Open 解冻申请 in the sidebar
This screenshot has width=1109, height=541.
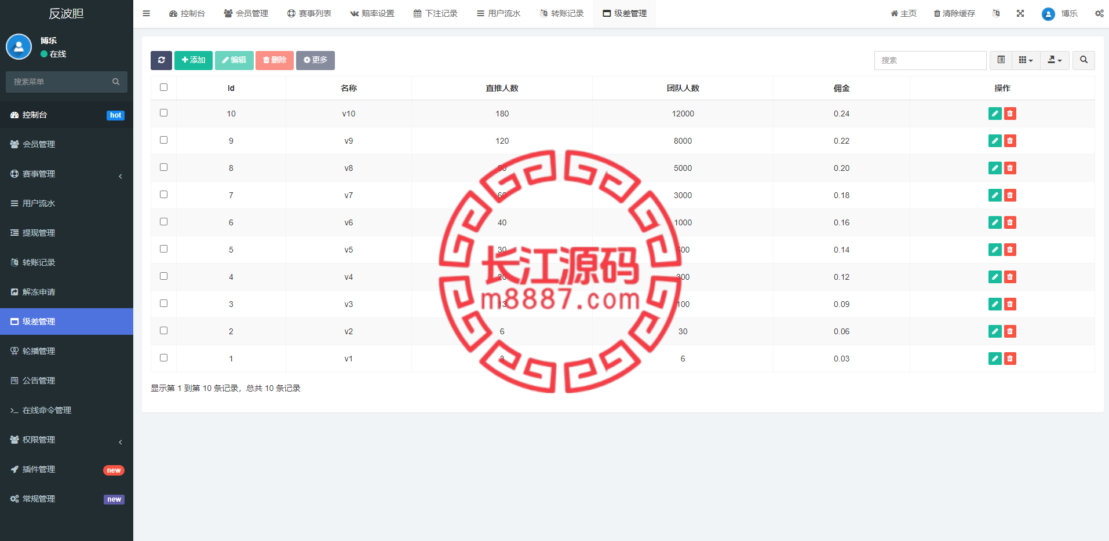[x=67, y=292]
